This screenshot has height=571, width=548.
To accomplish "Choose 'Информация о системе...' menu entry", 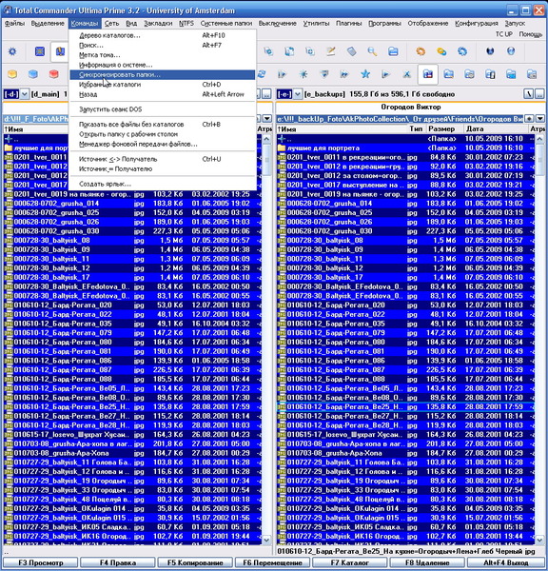I will tap(163, 65).
